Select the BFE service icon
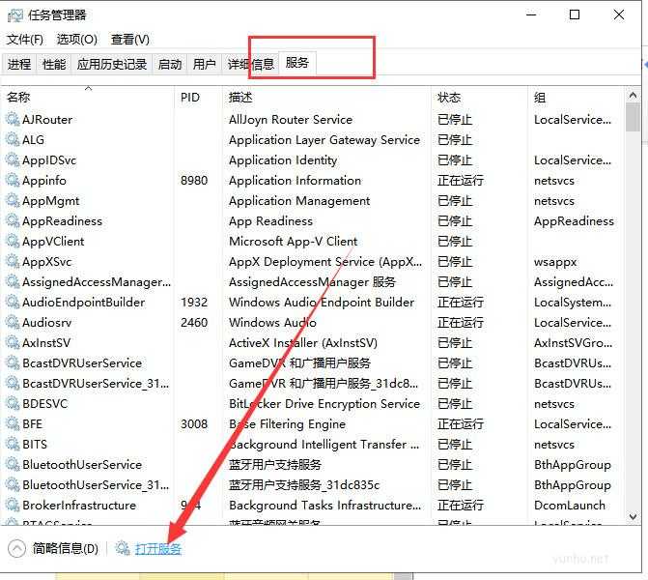This screenshot has width=648, height=580. (13, 423)
